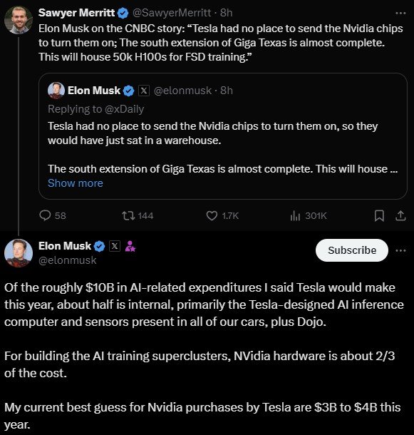Open more options on Sawyer Merritt's tweet

point(400,13)
